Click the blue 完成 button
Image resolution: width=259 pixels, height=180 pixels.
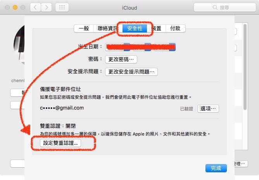click(x=216, y=168)
